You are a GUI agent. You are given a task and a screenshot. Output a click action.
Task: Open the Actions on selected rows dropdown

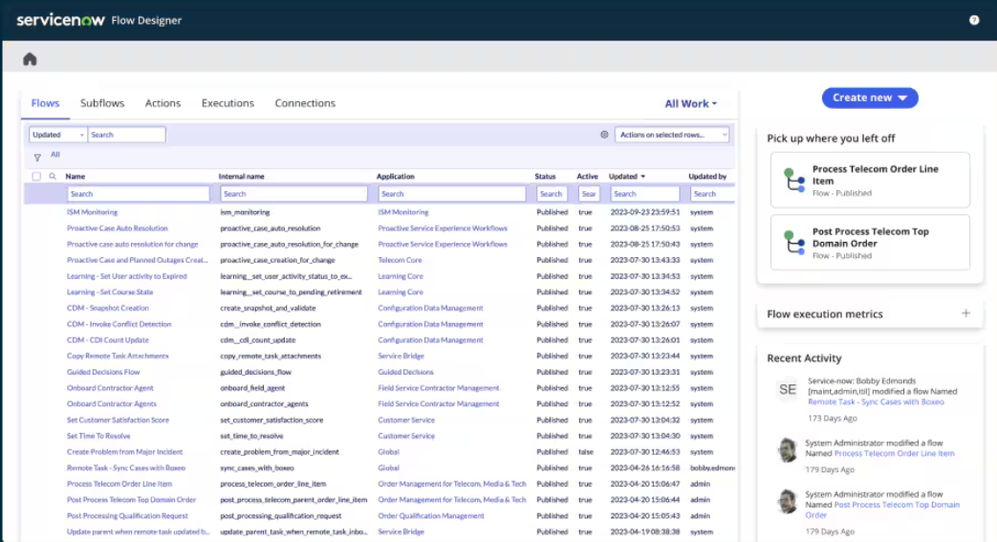point(672,135)
